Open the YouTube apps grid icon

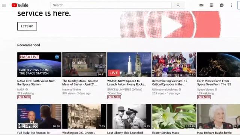211,5
